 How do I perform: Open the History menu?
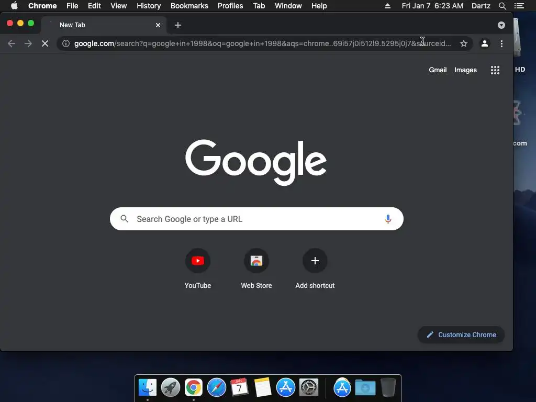(x=149, y=6)
